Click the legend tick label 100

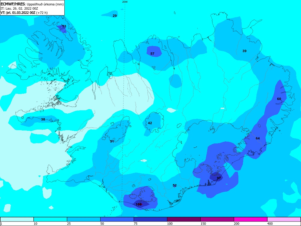point(170,224)
